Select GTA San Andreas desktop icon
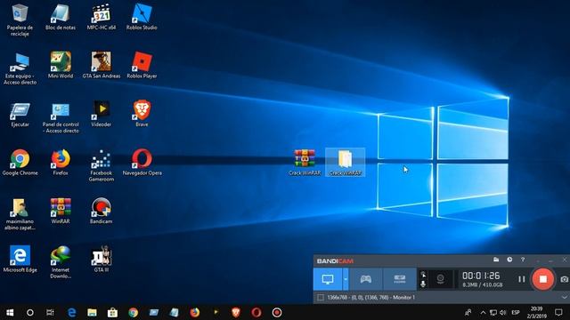 click(101, 65)
